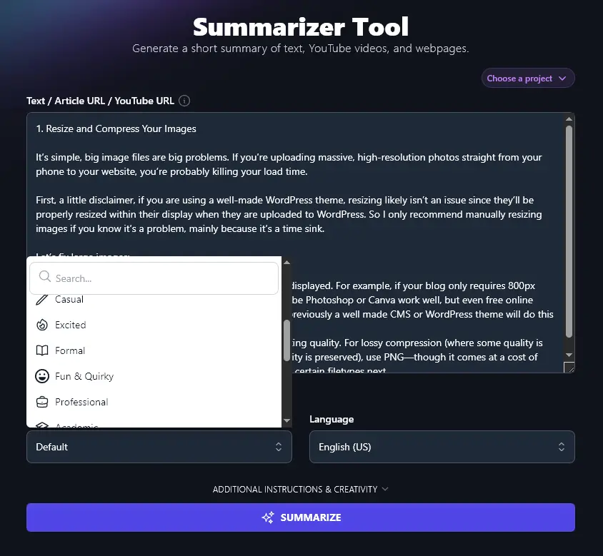
Task: Click the sparkle icon on the Summarize button
Action: click(x=268, y=517)
